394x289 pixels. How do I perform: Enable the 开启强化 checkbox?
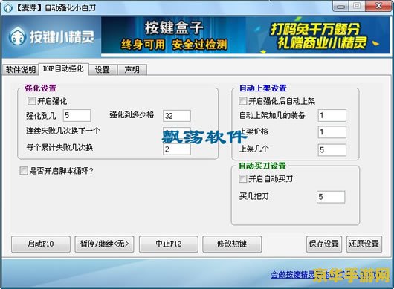point(32,101)
